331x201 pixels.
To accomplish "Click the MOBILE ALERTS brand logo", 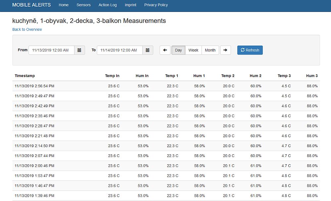I will pyautogui.click(x=31, y=5).
